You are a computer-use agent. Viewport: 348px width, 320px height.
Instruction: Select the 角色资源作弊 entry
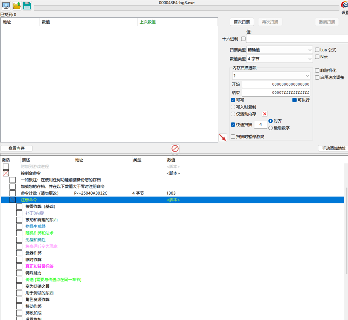click(37, 299)
